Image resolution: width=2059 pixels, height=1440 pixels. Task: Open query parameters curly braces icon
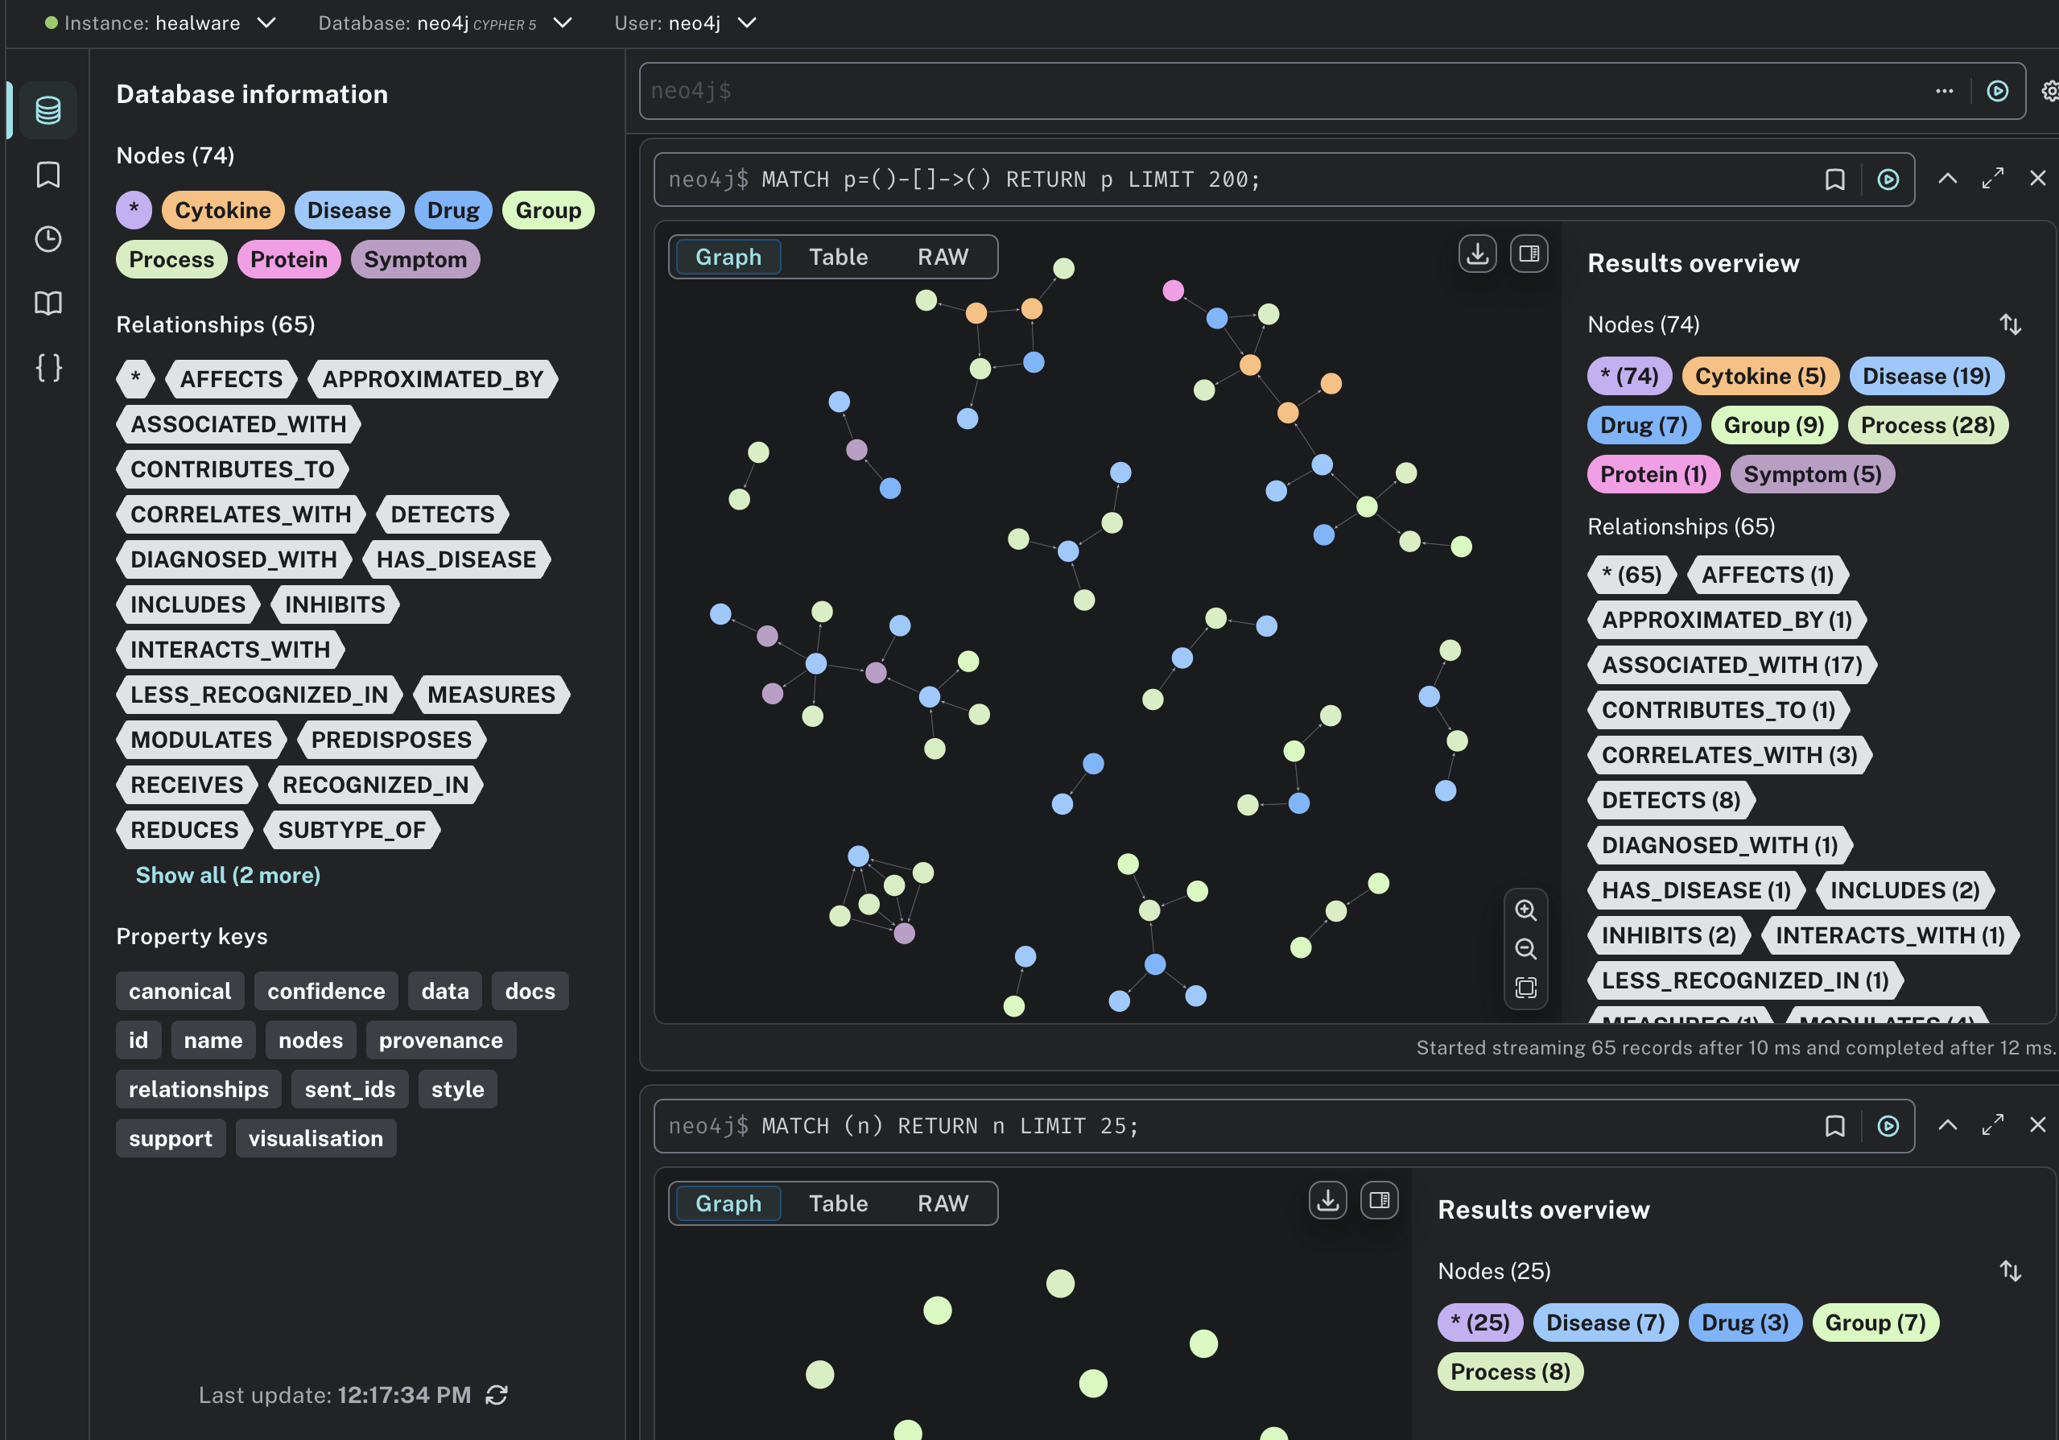click(47, 368)
